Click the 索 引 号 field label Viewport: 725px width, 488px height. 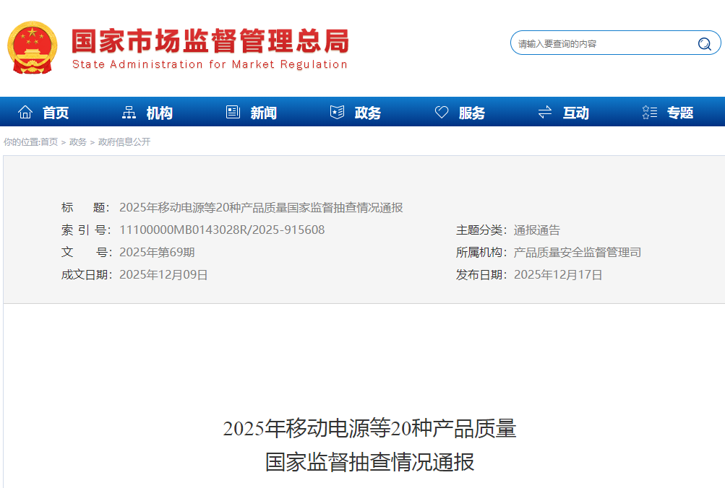pyautogui.click(x=86, y=230)
